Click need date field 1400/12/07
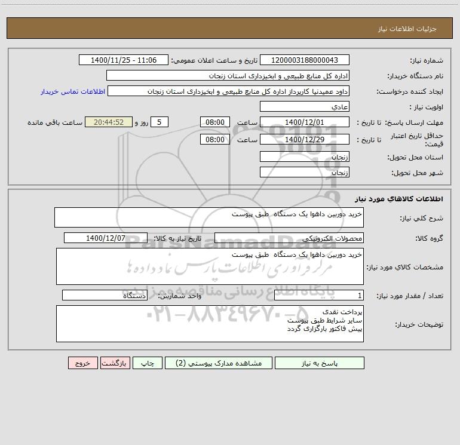The image size is (460, 445). pos(106,238)
